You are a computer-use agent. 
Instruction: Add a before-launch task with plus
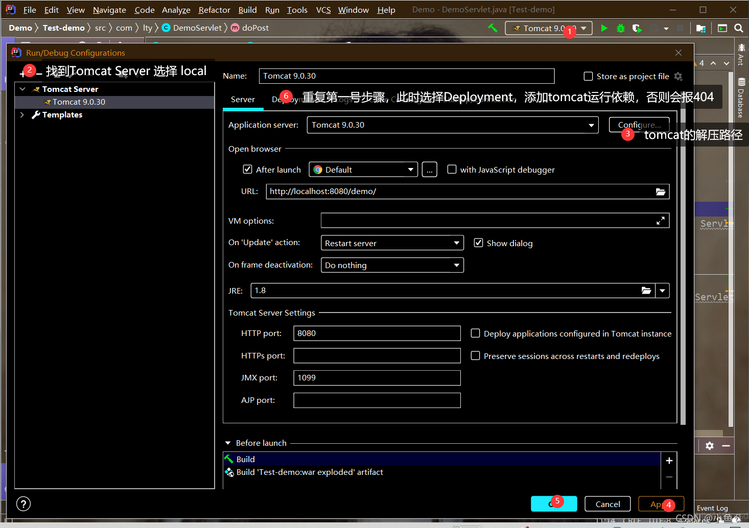coord(669,461)
